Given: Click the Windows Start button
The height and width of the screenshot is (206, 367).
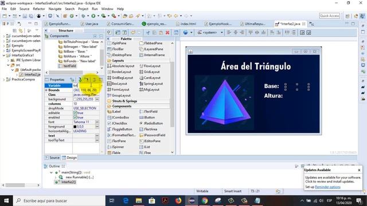Looking at the screenshot, I should point(6,201).
